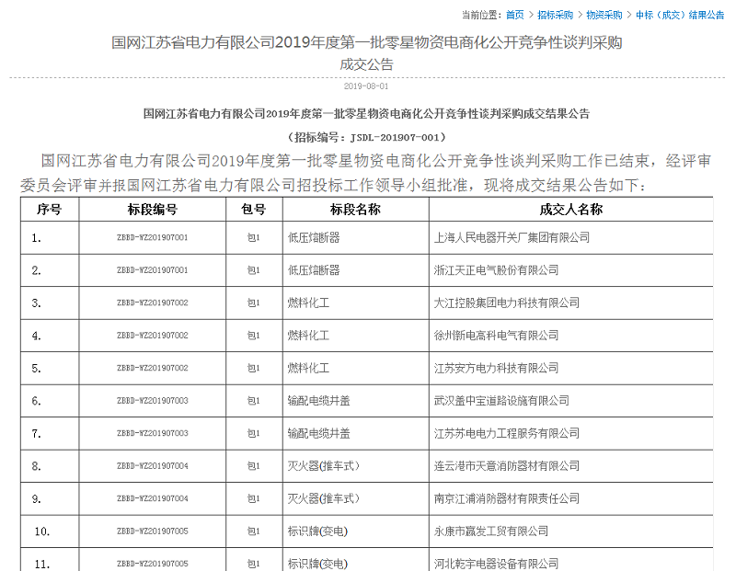Click the 标段编号 column header

tap(153, 210)
